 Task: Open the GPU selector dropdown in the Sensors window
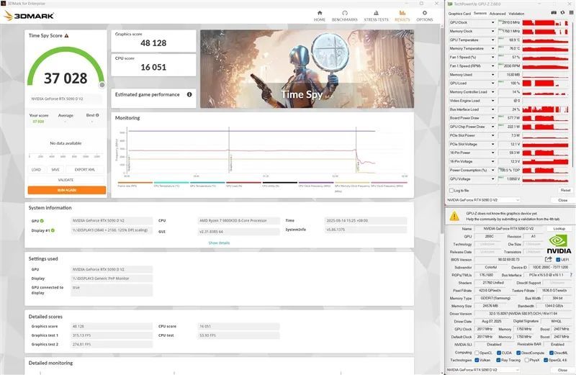pyautogui.click(x=483, y=200)
